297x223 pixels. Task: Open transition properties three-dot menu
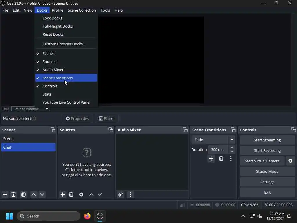coord(231,159)
